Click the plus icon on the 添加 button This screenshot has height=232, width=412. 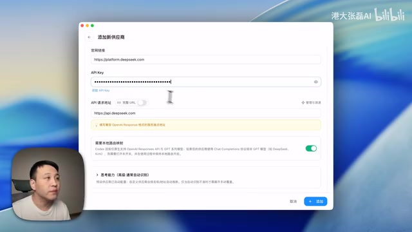(x=310, y=202)
